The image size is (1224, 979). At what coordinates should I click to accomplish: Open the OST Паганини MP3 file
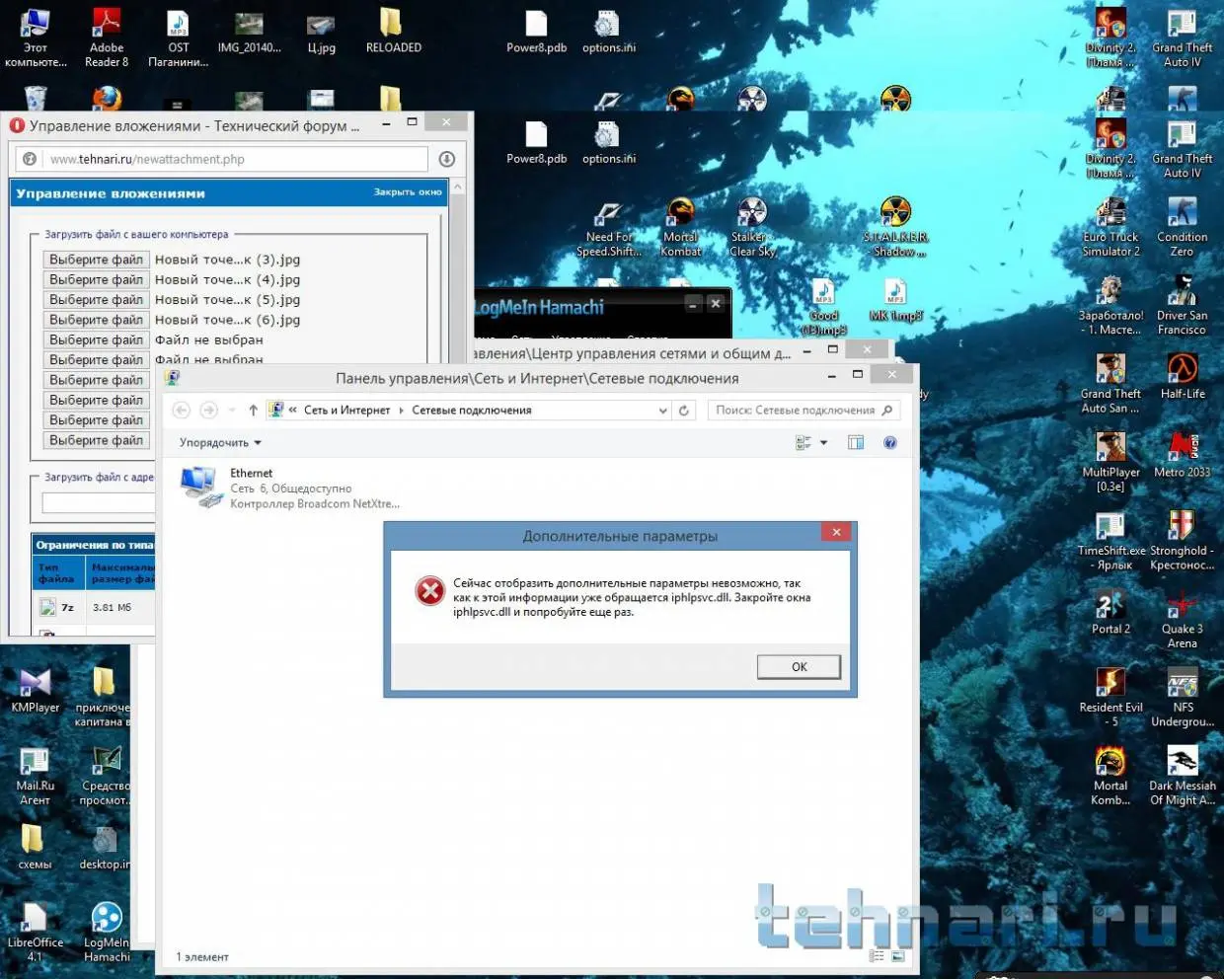point(178,38)
